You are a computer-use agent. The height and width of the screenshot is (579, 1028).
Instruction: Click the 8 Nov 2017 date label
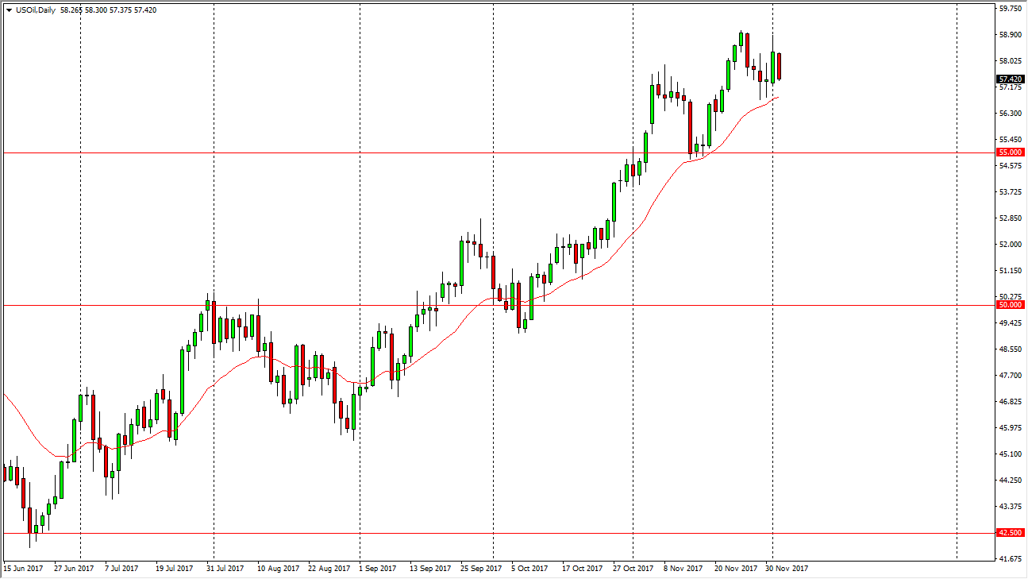pos(683,569)
